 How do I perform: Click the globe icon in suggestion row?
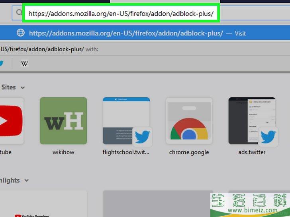(x=21, y=33)
